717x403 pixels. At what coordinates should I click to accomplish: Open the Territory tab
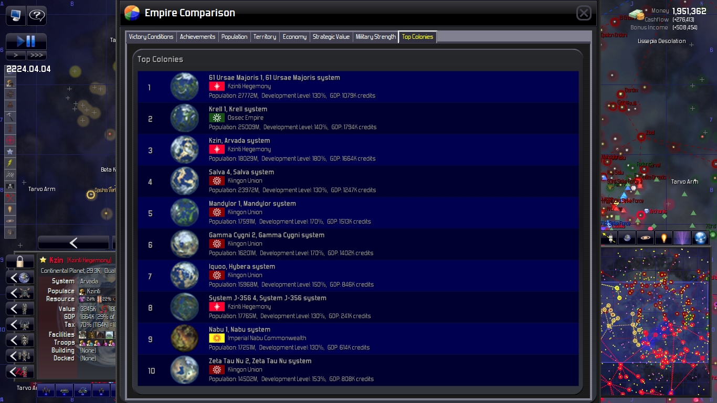[x=265, y=37]
